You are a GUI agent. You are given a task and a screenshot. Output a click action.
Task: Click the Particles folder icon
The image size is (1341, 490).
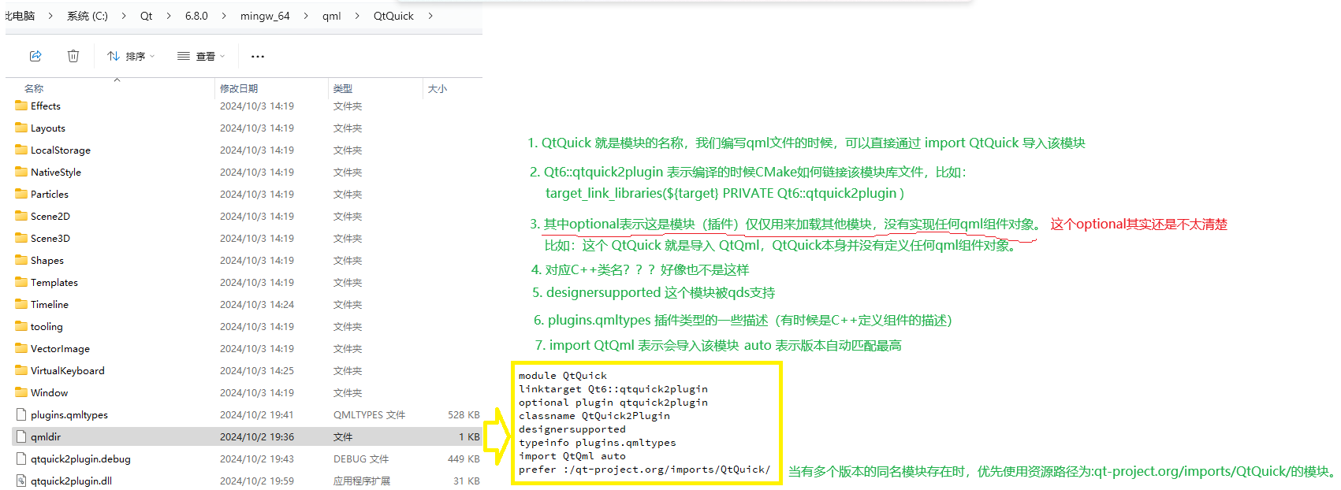click(x=21, y=194)
